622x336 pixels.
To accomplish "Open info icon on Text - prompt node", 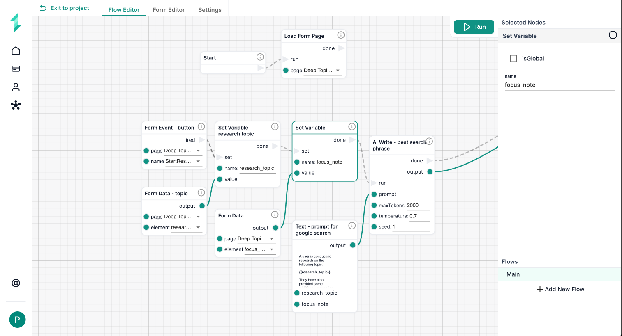I will tap(352, 226).
